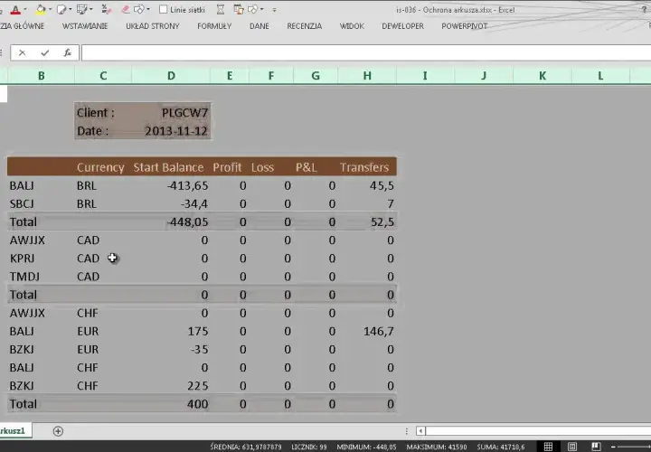
Task: Open the UKŁAD STRONY ribbon tab
Action: [x=153, y=25]
